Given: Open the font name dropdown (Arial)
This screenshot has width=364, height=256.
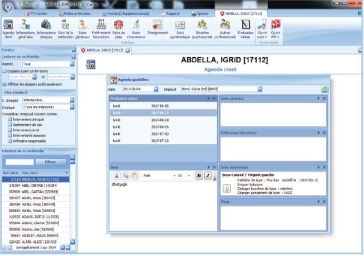Looking at the screenshot, I should click(x=175, y=176).
